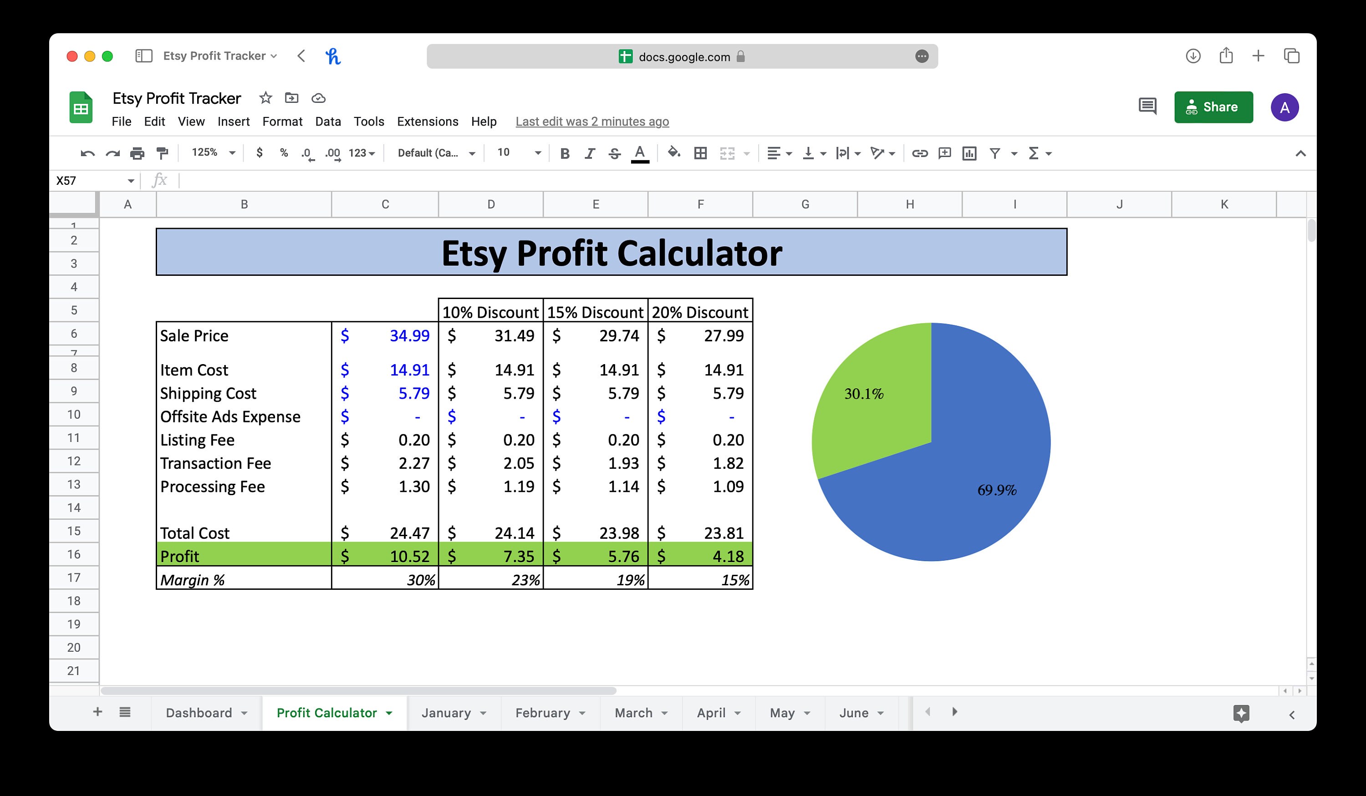
Task: Open the Extensions menu
Action: tap(428, 122)
